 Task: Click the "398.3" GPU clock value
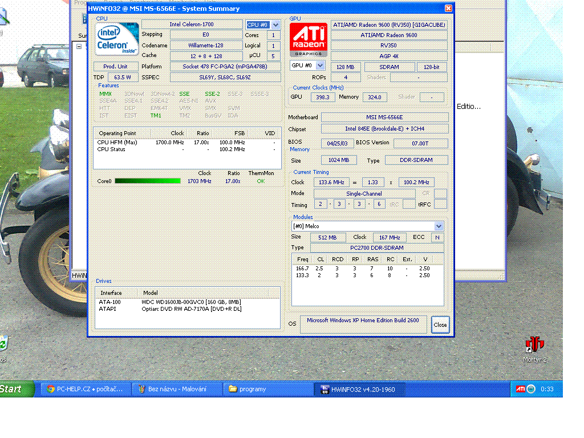point(323,97)
